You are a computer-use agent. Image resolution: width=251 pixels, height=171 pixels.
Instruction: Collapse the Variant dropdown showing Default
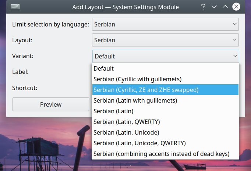[x=165, y=56]
